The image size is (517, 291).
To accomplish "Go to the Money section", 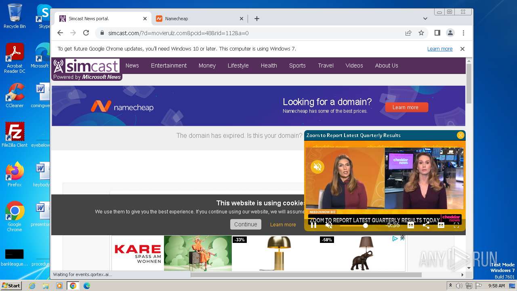I will (x=207, y=65).
